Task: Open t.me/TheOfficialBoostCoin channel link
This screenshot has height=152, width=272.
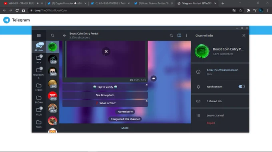Action: pos(222,70)
